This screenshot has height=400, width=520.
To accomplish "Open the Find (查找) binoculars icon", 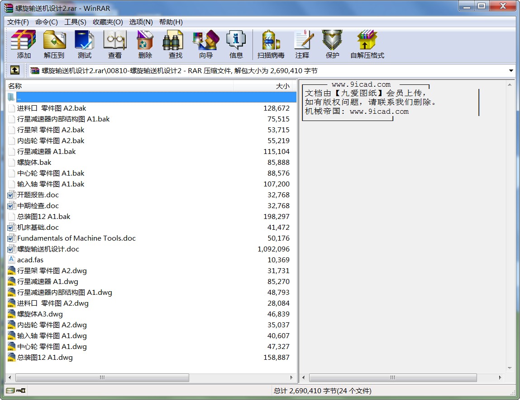I will 175,44.
